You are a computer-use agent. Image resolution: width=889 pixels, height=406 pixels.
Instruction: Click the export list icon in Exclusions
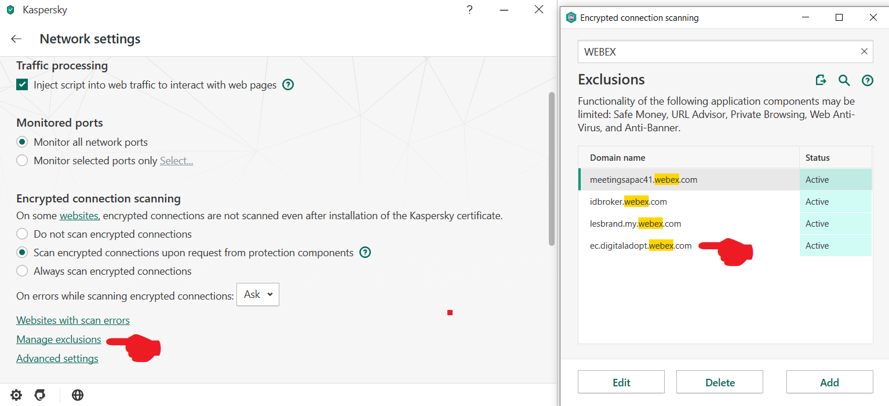[x=821, y=80]
